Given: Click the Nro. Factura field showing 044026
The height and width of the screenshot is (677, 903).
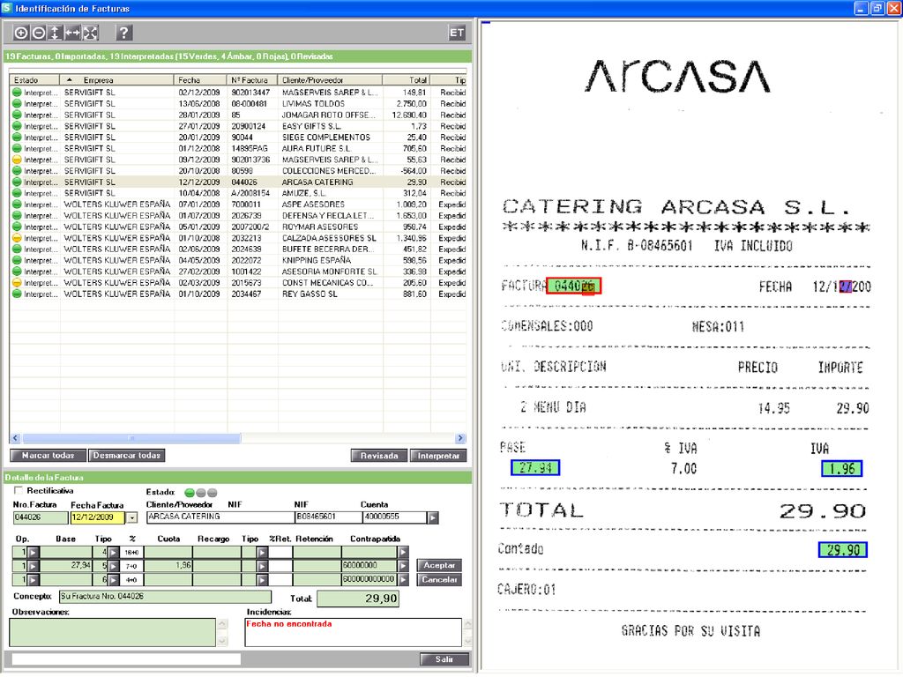Looking at the screenshot, I should pos(41,517).
